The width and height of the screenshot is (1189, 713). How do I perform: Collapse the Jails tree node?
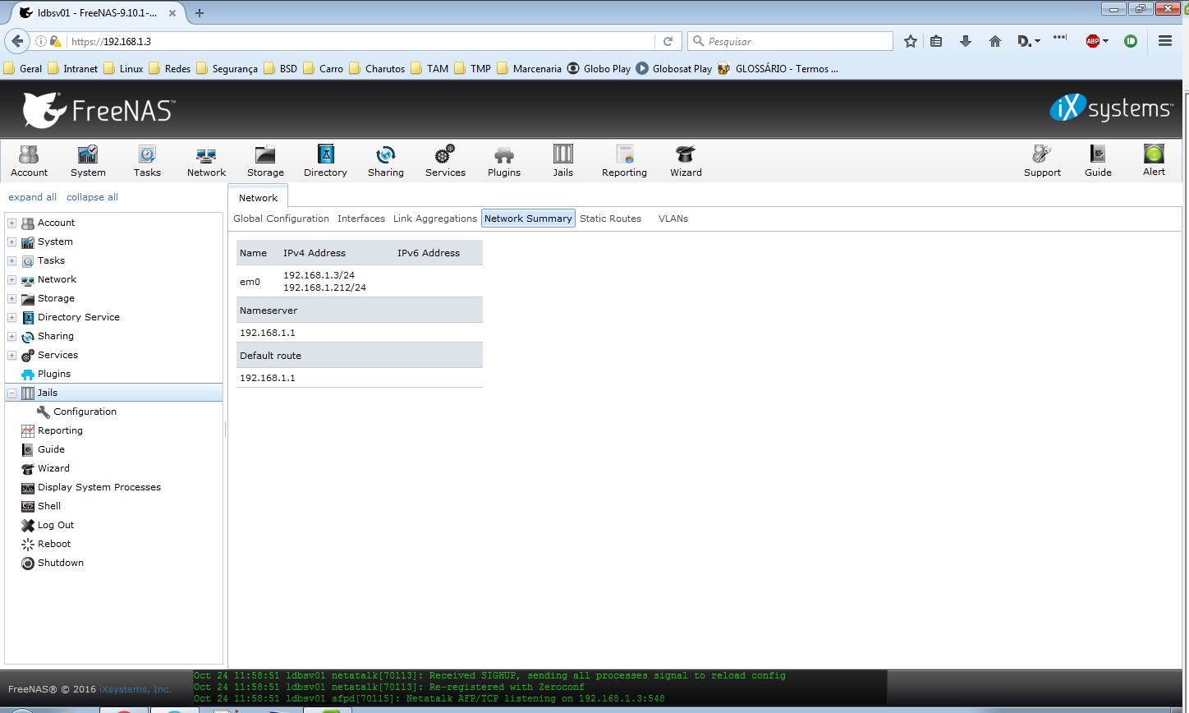(12, 393)
